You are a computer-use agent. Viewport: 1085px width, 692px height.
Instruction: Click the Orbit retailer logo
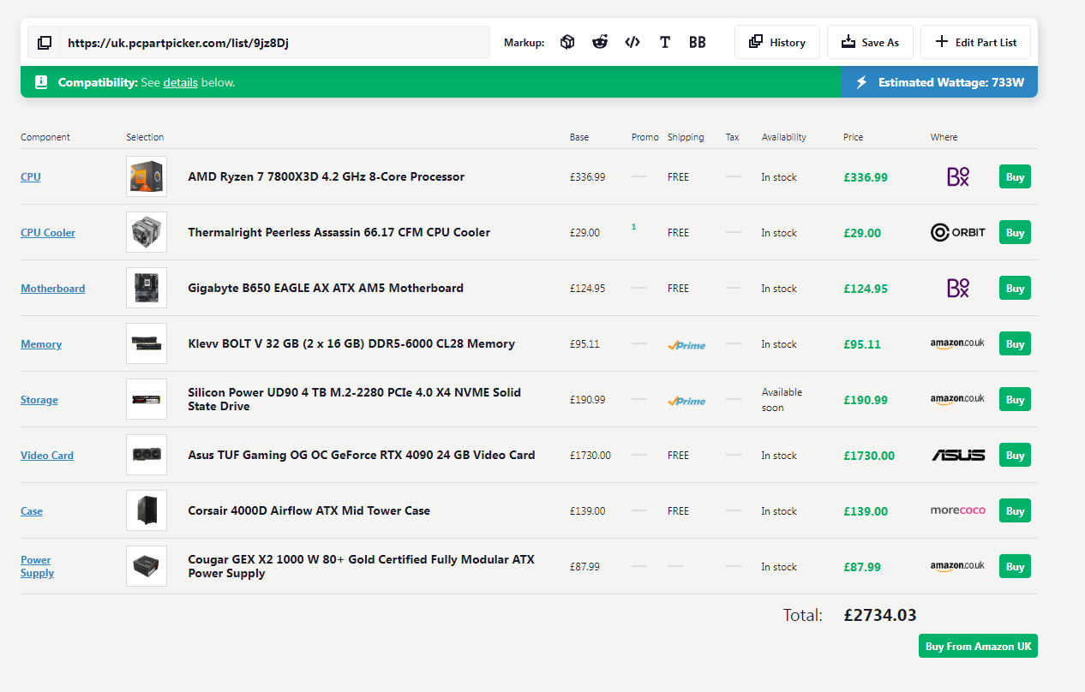click(x=958, y=232)
